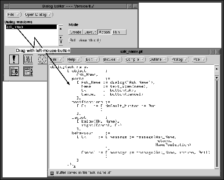Open the Browse menu in the editor

coord(112,59)
